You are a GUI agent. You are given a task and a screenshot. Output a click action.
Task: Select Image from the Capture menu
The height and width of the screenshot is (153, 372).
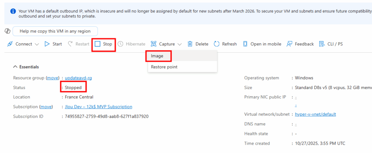click(157, 56)
